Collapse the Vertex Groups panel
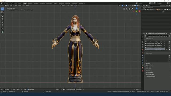The image size is (171, 96). [x=149, y=39]
